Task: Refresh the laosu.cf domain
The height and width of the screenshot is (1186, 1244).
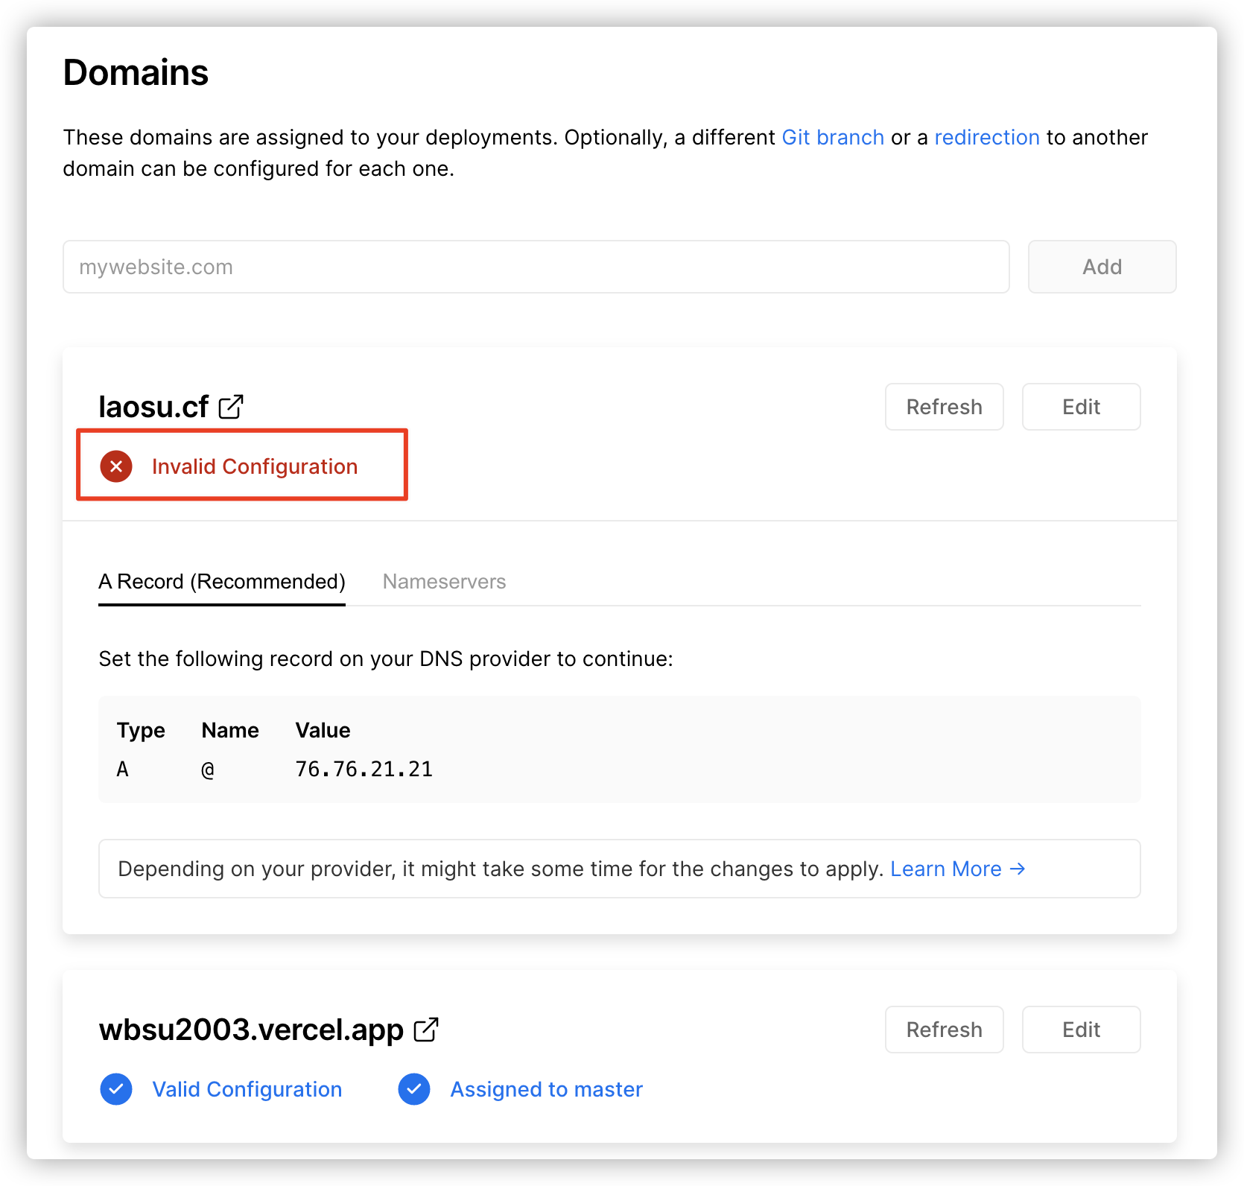Action: coord(944,407)
